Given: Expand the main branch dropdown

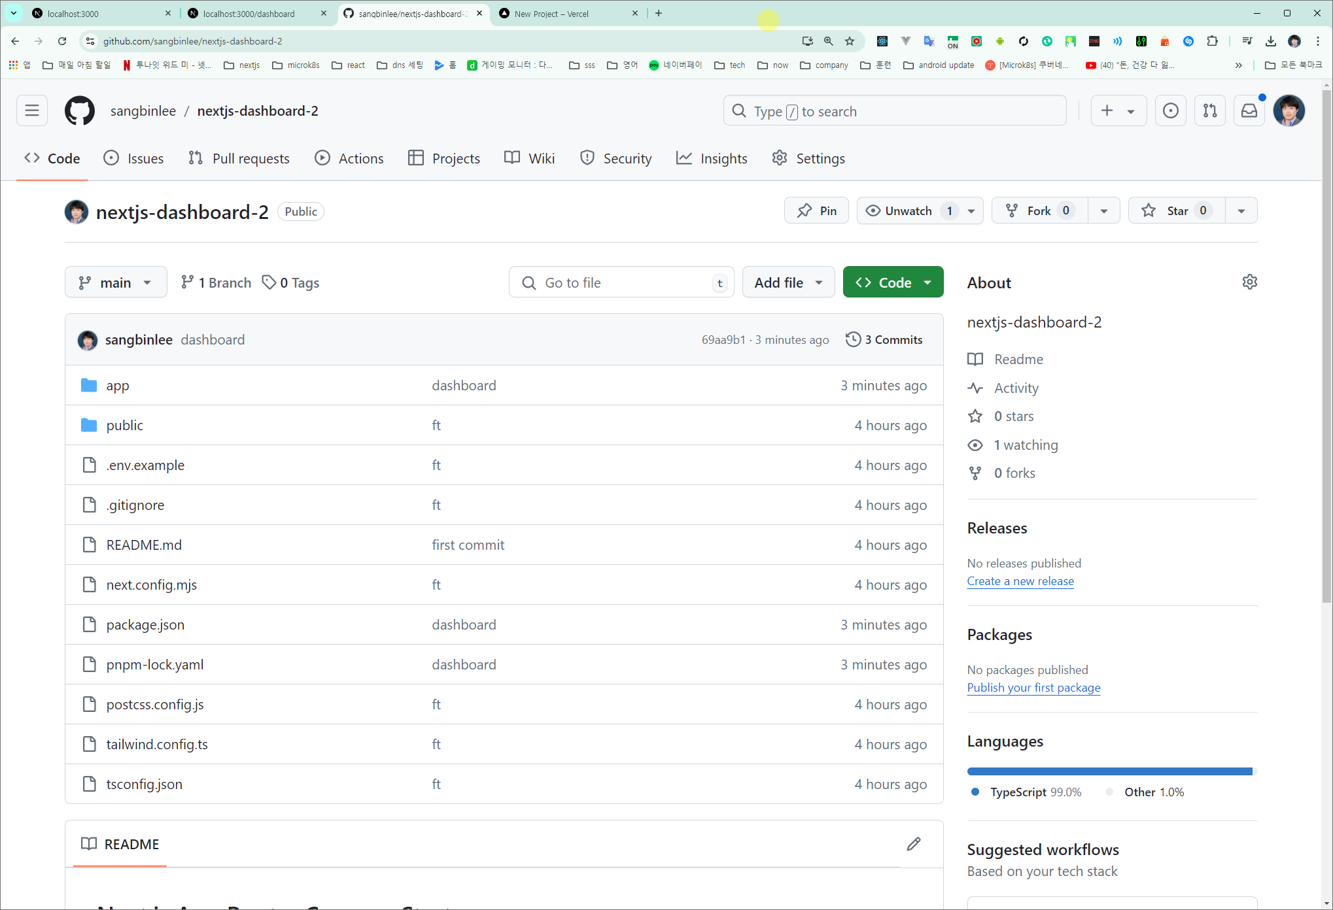Looking at the screenshot, I should (116, 282).
